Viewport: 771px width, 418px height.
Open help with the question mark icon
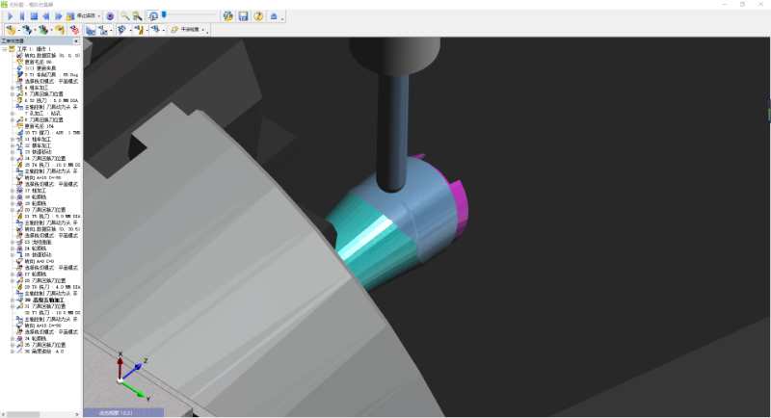coord(258,16)
